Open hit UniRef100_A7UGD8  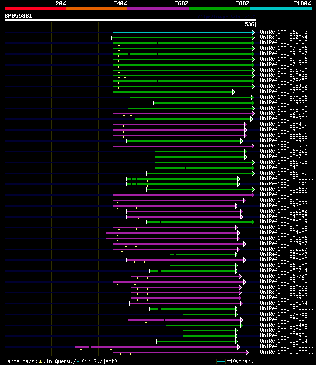pyautogui.click(x=283, y=64)
